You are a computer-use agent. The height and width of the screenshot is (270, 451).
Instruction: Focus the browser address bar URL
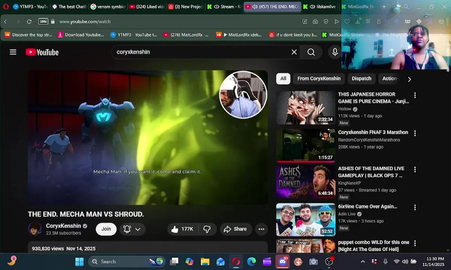(x=85, y=22)
